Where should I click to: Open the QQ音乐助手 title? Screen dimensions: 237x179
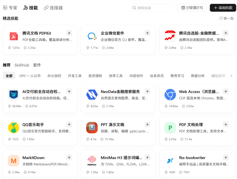tap(33, 125)
